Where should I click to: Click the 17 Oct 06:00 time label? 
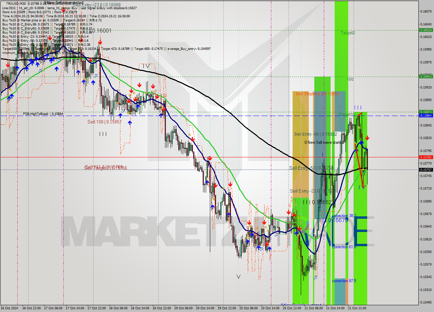pos(54,308)
